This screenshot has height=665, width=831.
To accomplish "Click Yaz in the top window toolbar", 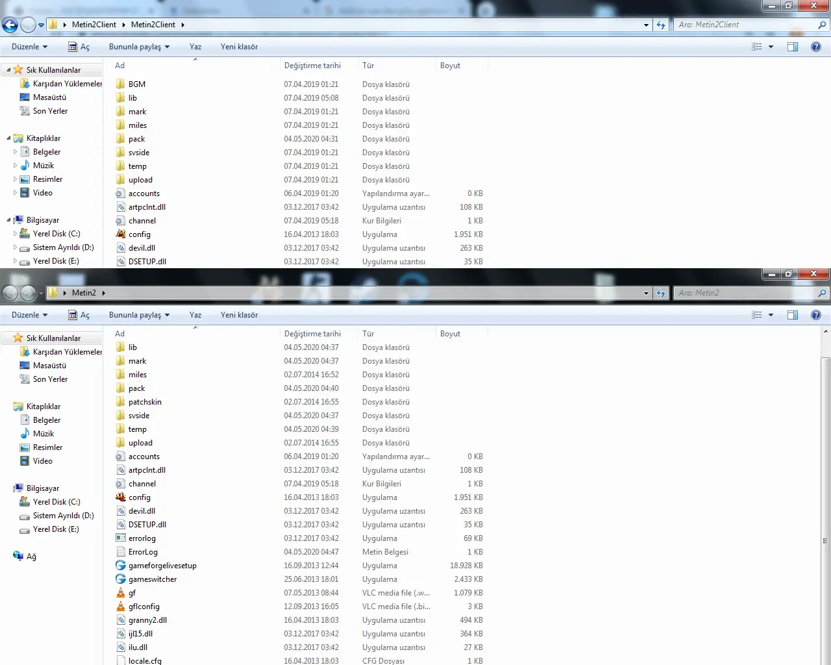I will [195, 47].
